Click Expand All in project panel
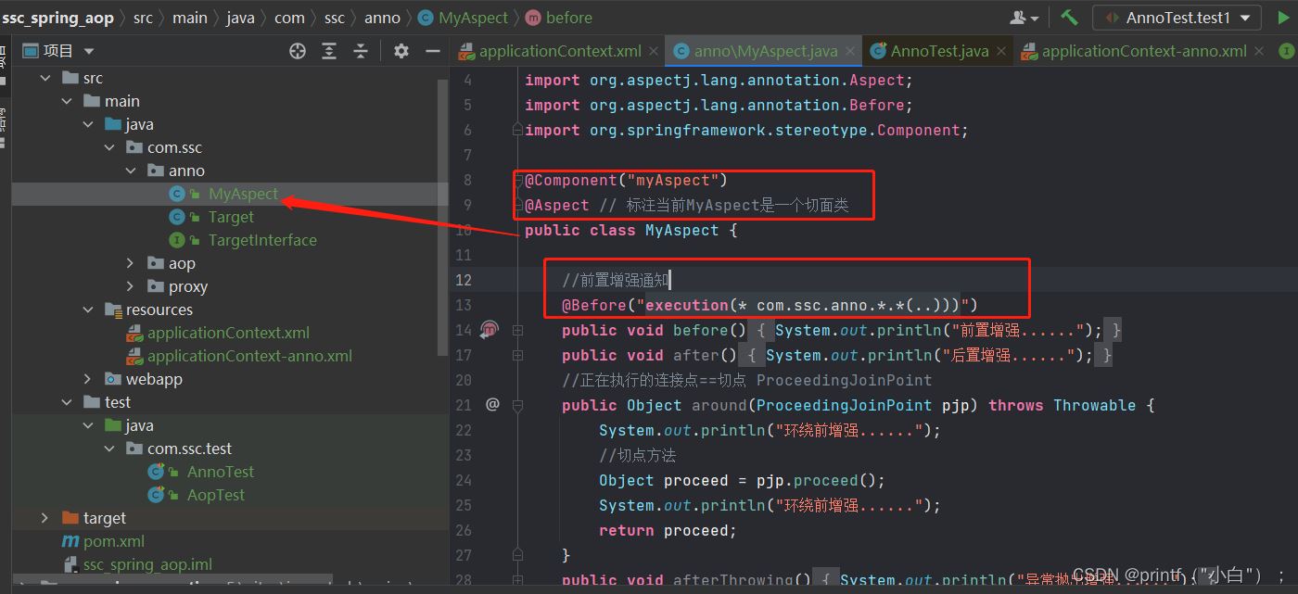Screen dimensions: 1298x594 (329, 51)
